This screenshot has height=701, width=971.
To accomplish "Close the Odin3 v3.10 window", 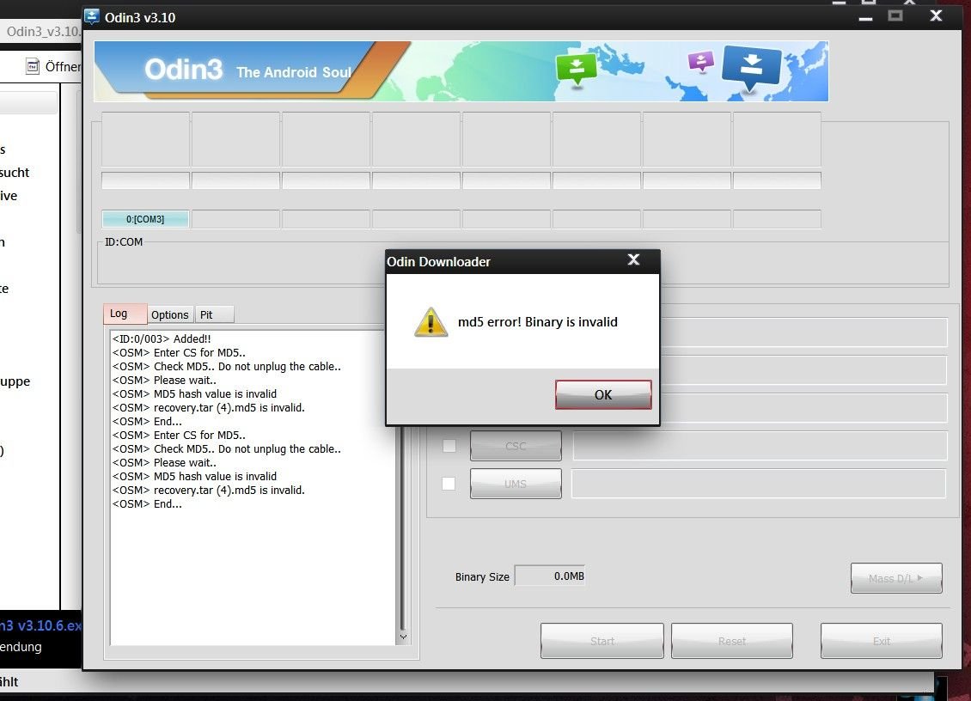I will tap(937, 15).
